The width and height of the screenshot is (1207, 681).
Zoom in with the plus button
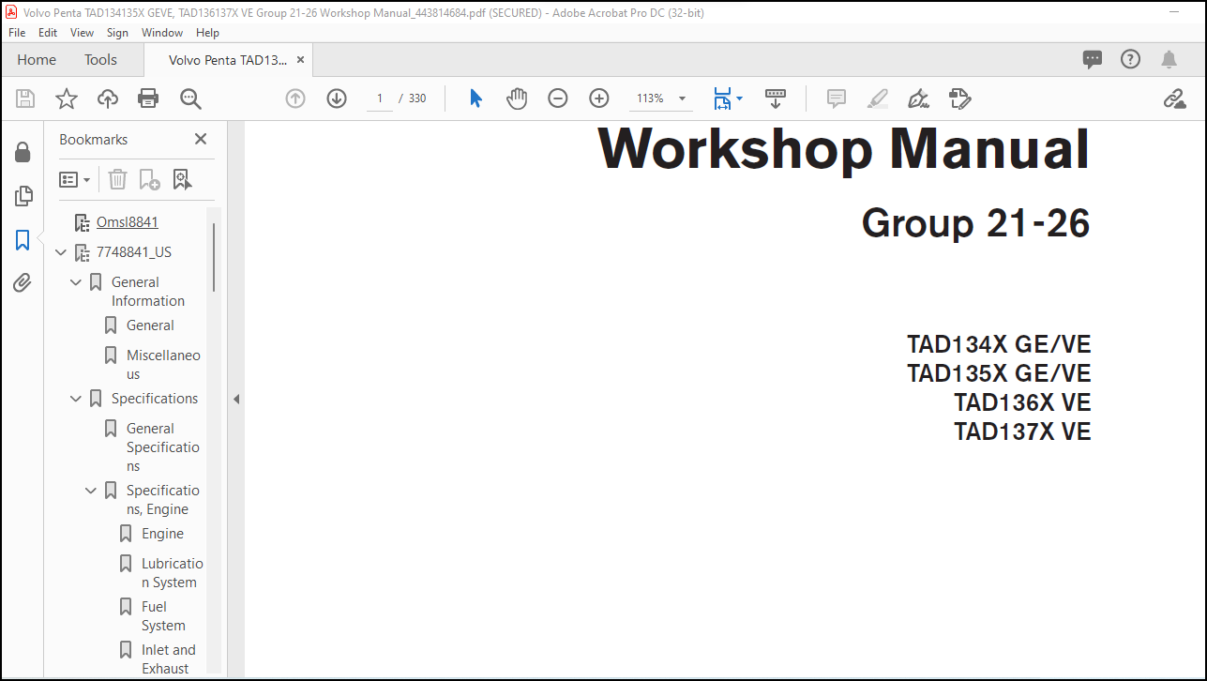(599, 98)
